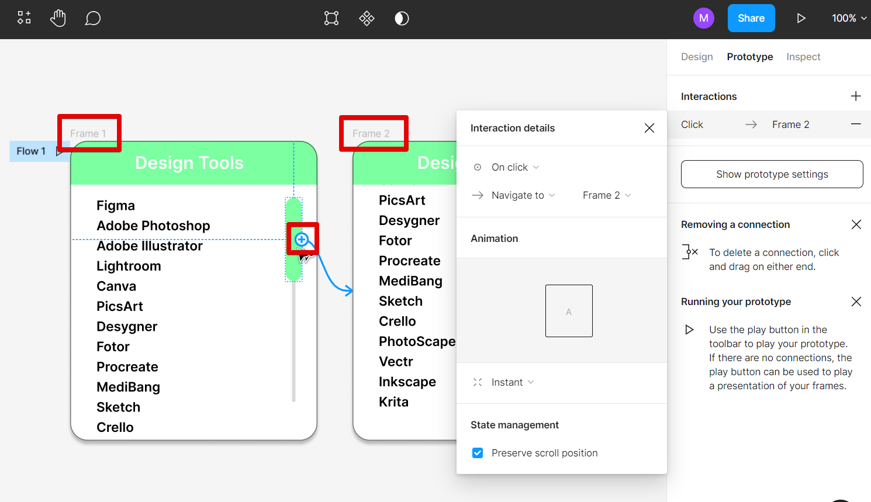This screenshot has width=871, height=502.
Task: Add a new interaction with plus icon
Action: pyautogui.click(x=856, y=96)
